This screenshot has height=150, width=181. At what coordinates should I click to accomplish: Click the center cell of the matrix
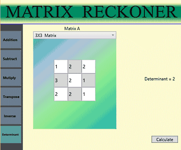pos(75,80)
